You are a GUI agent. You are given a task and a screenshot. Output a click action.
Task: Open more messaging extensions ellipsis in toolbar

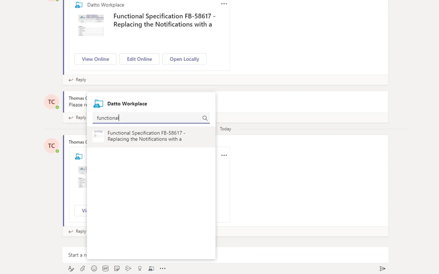pos(163,269)
